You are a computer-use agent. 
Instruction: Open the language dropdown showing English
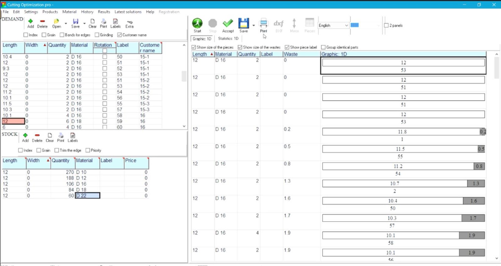pyautogui.click(x=333, y=25)
